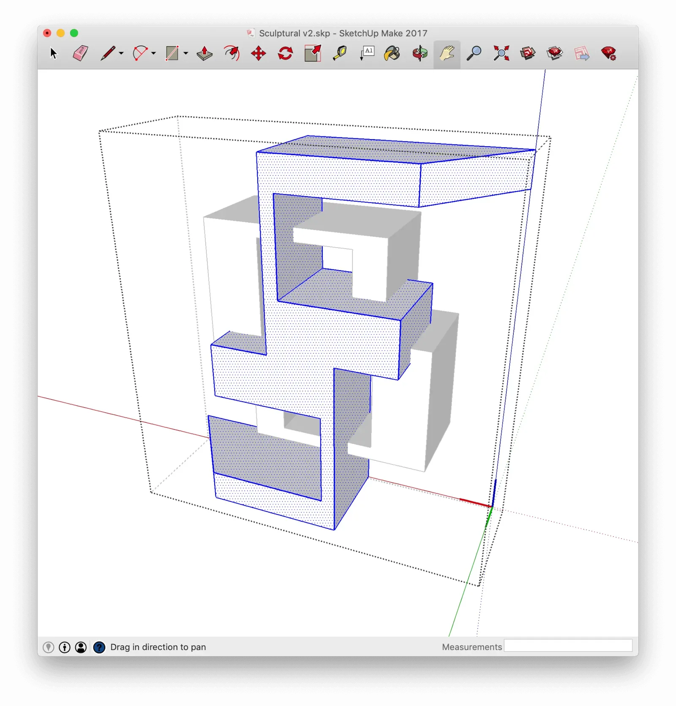The image size is (676, 706).
Task: Click the Zoom Extents tool
Action: click(x=501, y=54)
